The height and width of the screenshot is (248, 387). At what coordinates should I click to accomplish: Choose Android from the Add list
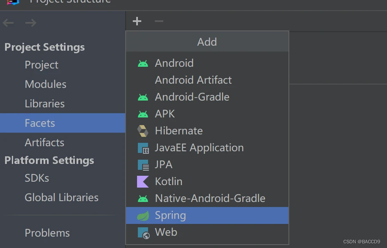tap(207, 63)
